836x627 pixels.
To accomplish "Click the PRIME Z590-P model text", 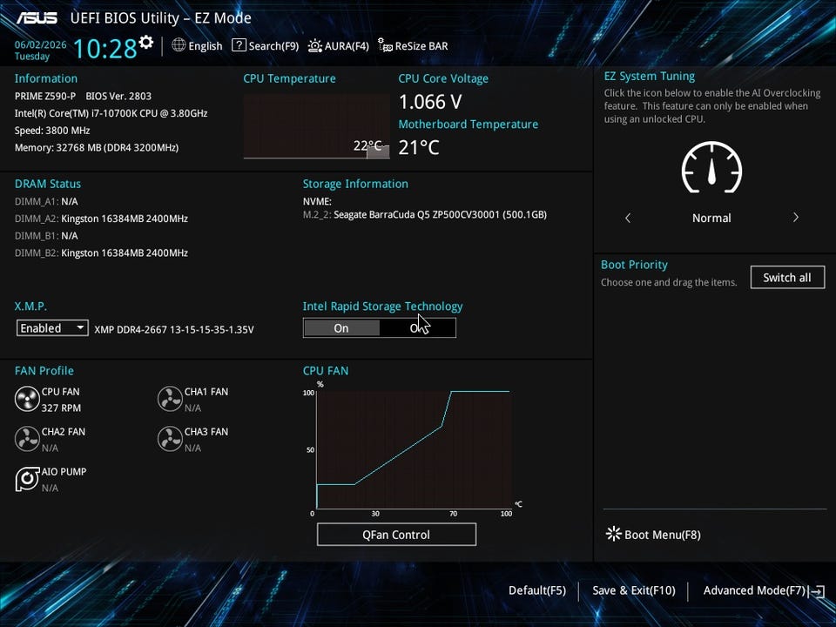I will point(45,96).
